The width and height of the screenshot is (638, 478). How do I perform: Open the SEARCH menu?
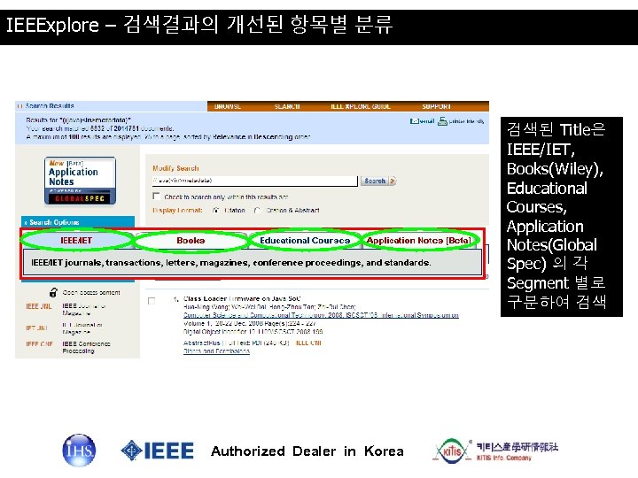pyautogui.click(x=287, y=106)
